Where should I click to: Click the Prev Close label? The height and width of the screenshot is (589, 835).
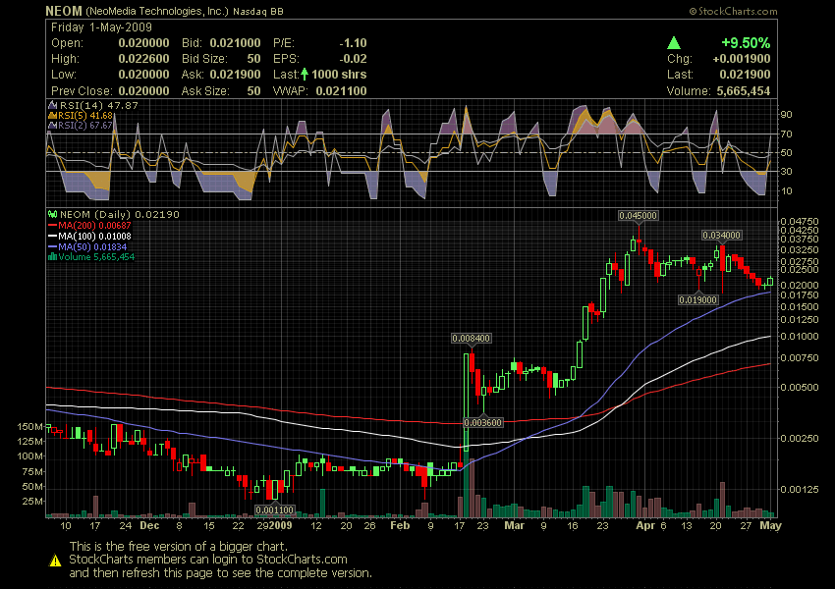[x=82, y=91]
